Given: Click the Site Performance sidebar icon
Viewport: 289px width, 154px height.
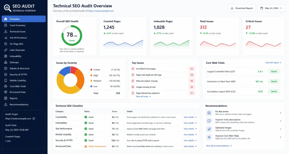Looking at the screenshot, I should point(6,38).
